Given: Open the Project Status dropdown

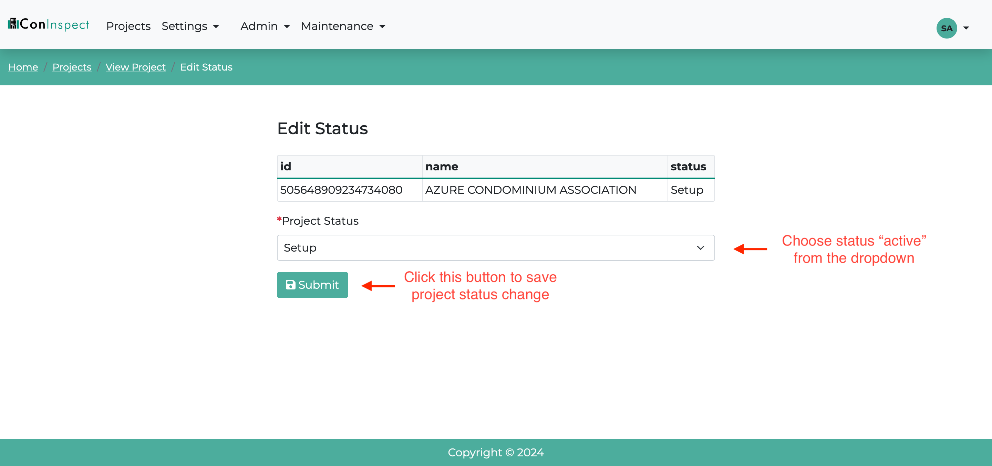Looking at the screenshot, I should coord(496,248).
